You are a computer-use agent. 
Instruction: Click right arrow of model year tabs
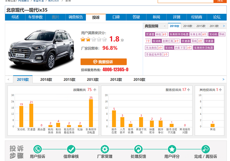[x=223, y=79]
